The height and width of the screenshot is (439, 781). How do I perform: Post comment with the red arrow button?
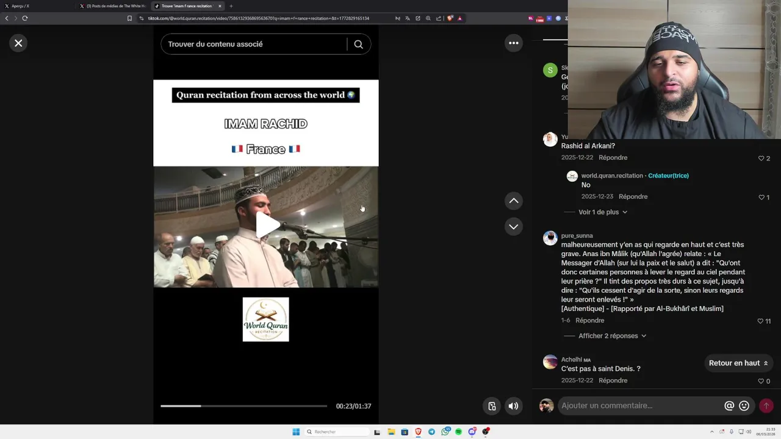pos(766,405)
